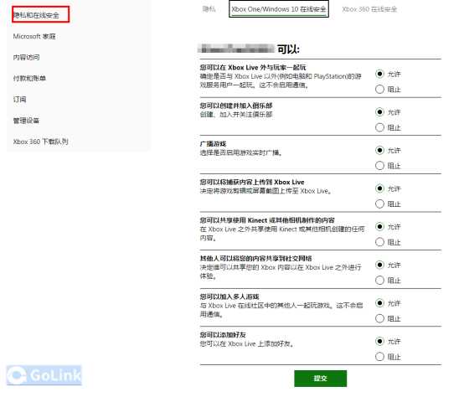Switch to the Xbox 360 在线安全 tab
Screen dimensions: 464x397
(x=369, y=9)
